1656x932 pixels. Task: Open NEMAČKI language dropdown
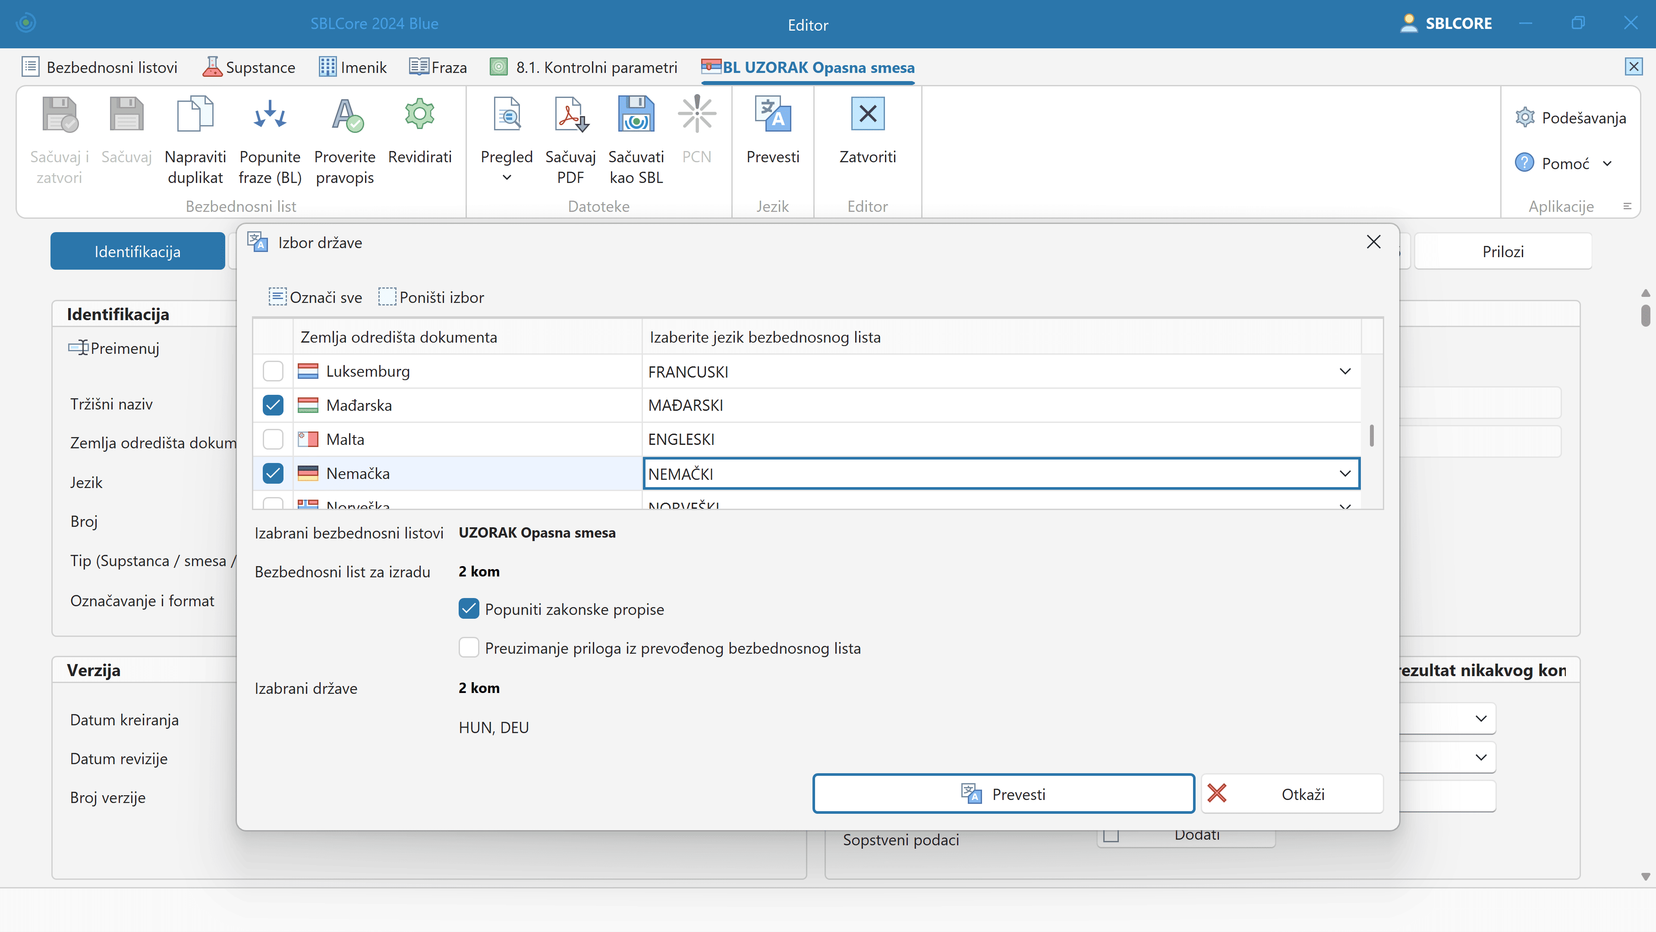(1344, 474)
